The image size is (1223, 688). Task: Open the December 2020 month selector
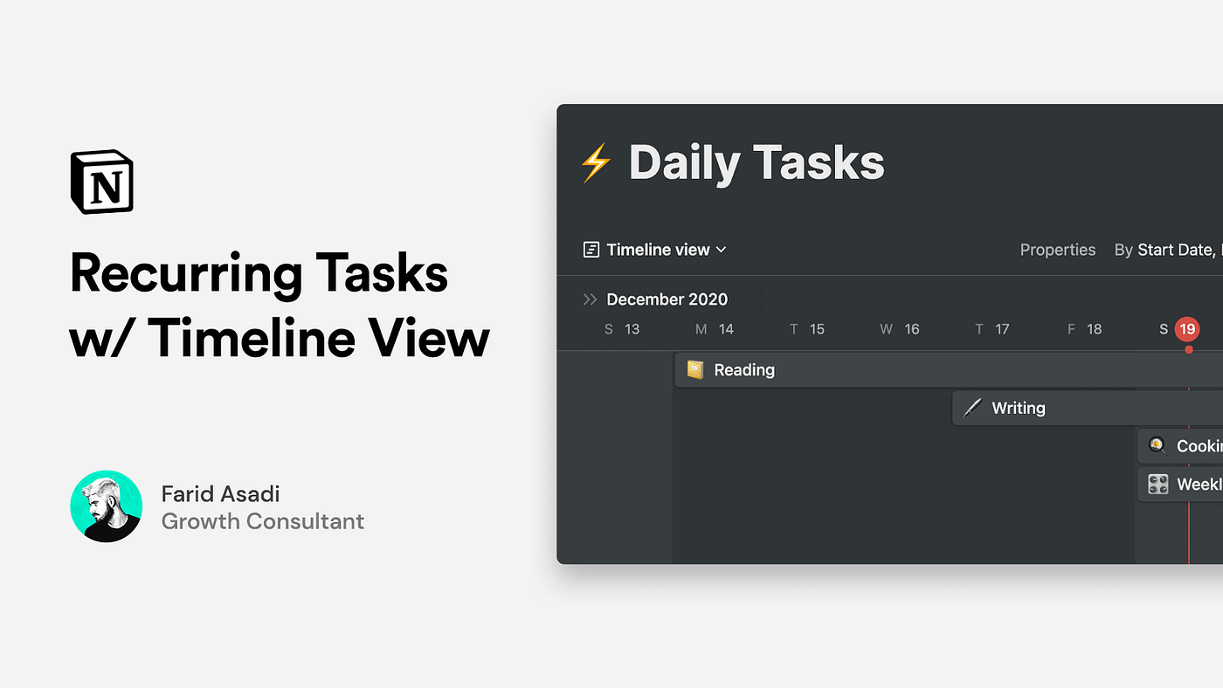667,299
